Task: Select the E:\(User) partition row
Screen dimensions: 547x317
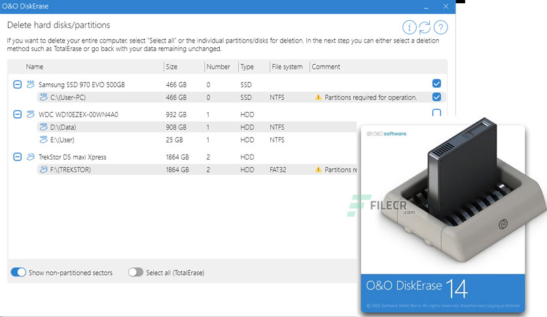Action: pos(197,140)
